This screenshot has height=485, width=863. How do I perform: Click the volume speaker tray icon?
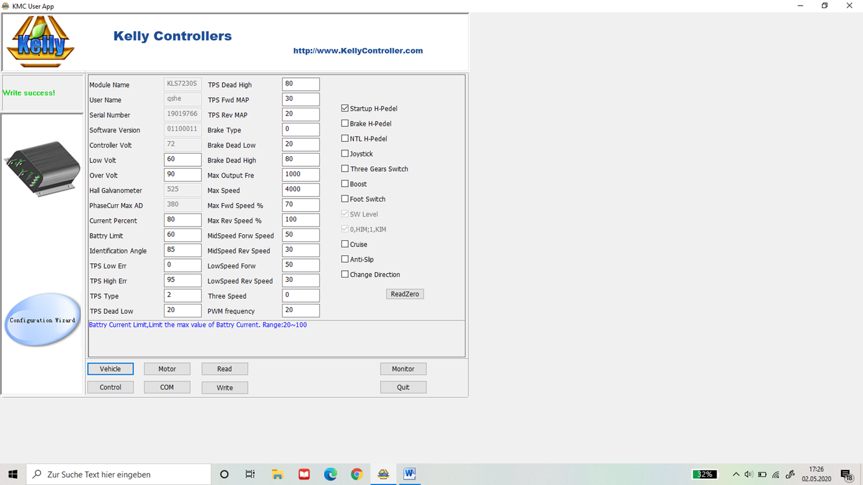748,474
